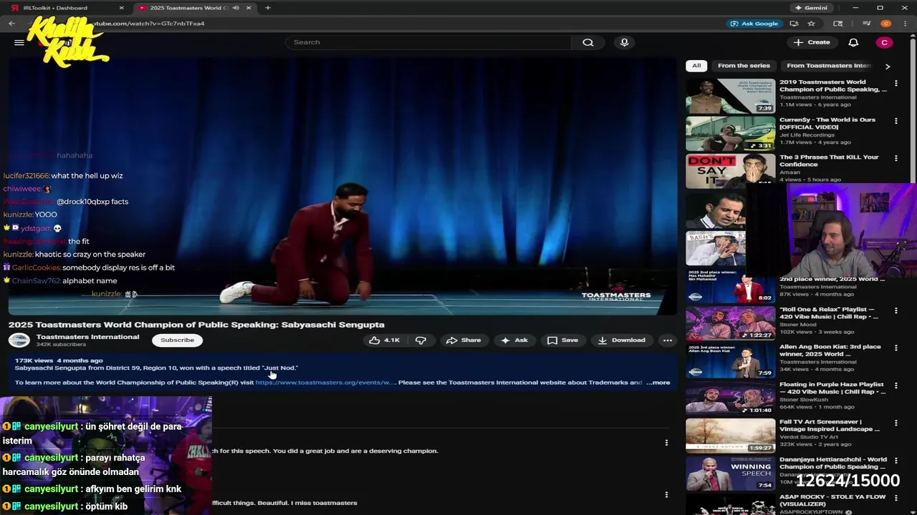Open Floating in Purple Haze thumbnail
This screenshot has width=917, height=515.
(x=730, y=398)
